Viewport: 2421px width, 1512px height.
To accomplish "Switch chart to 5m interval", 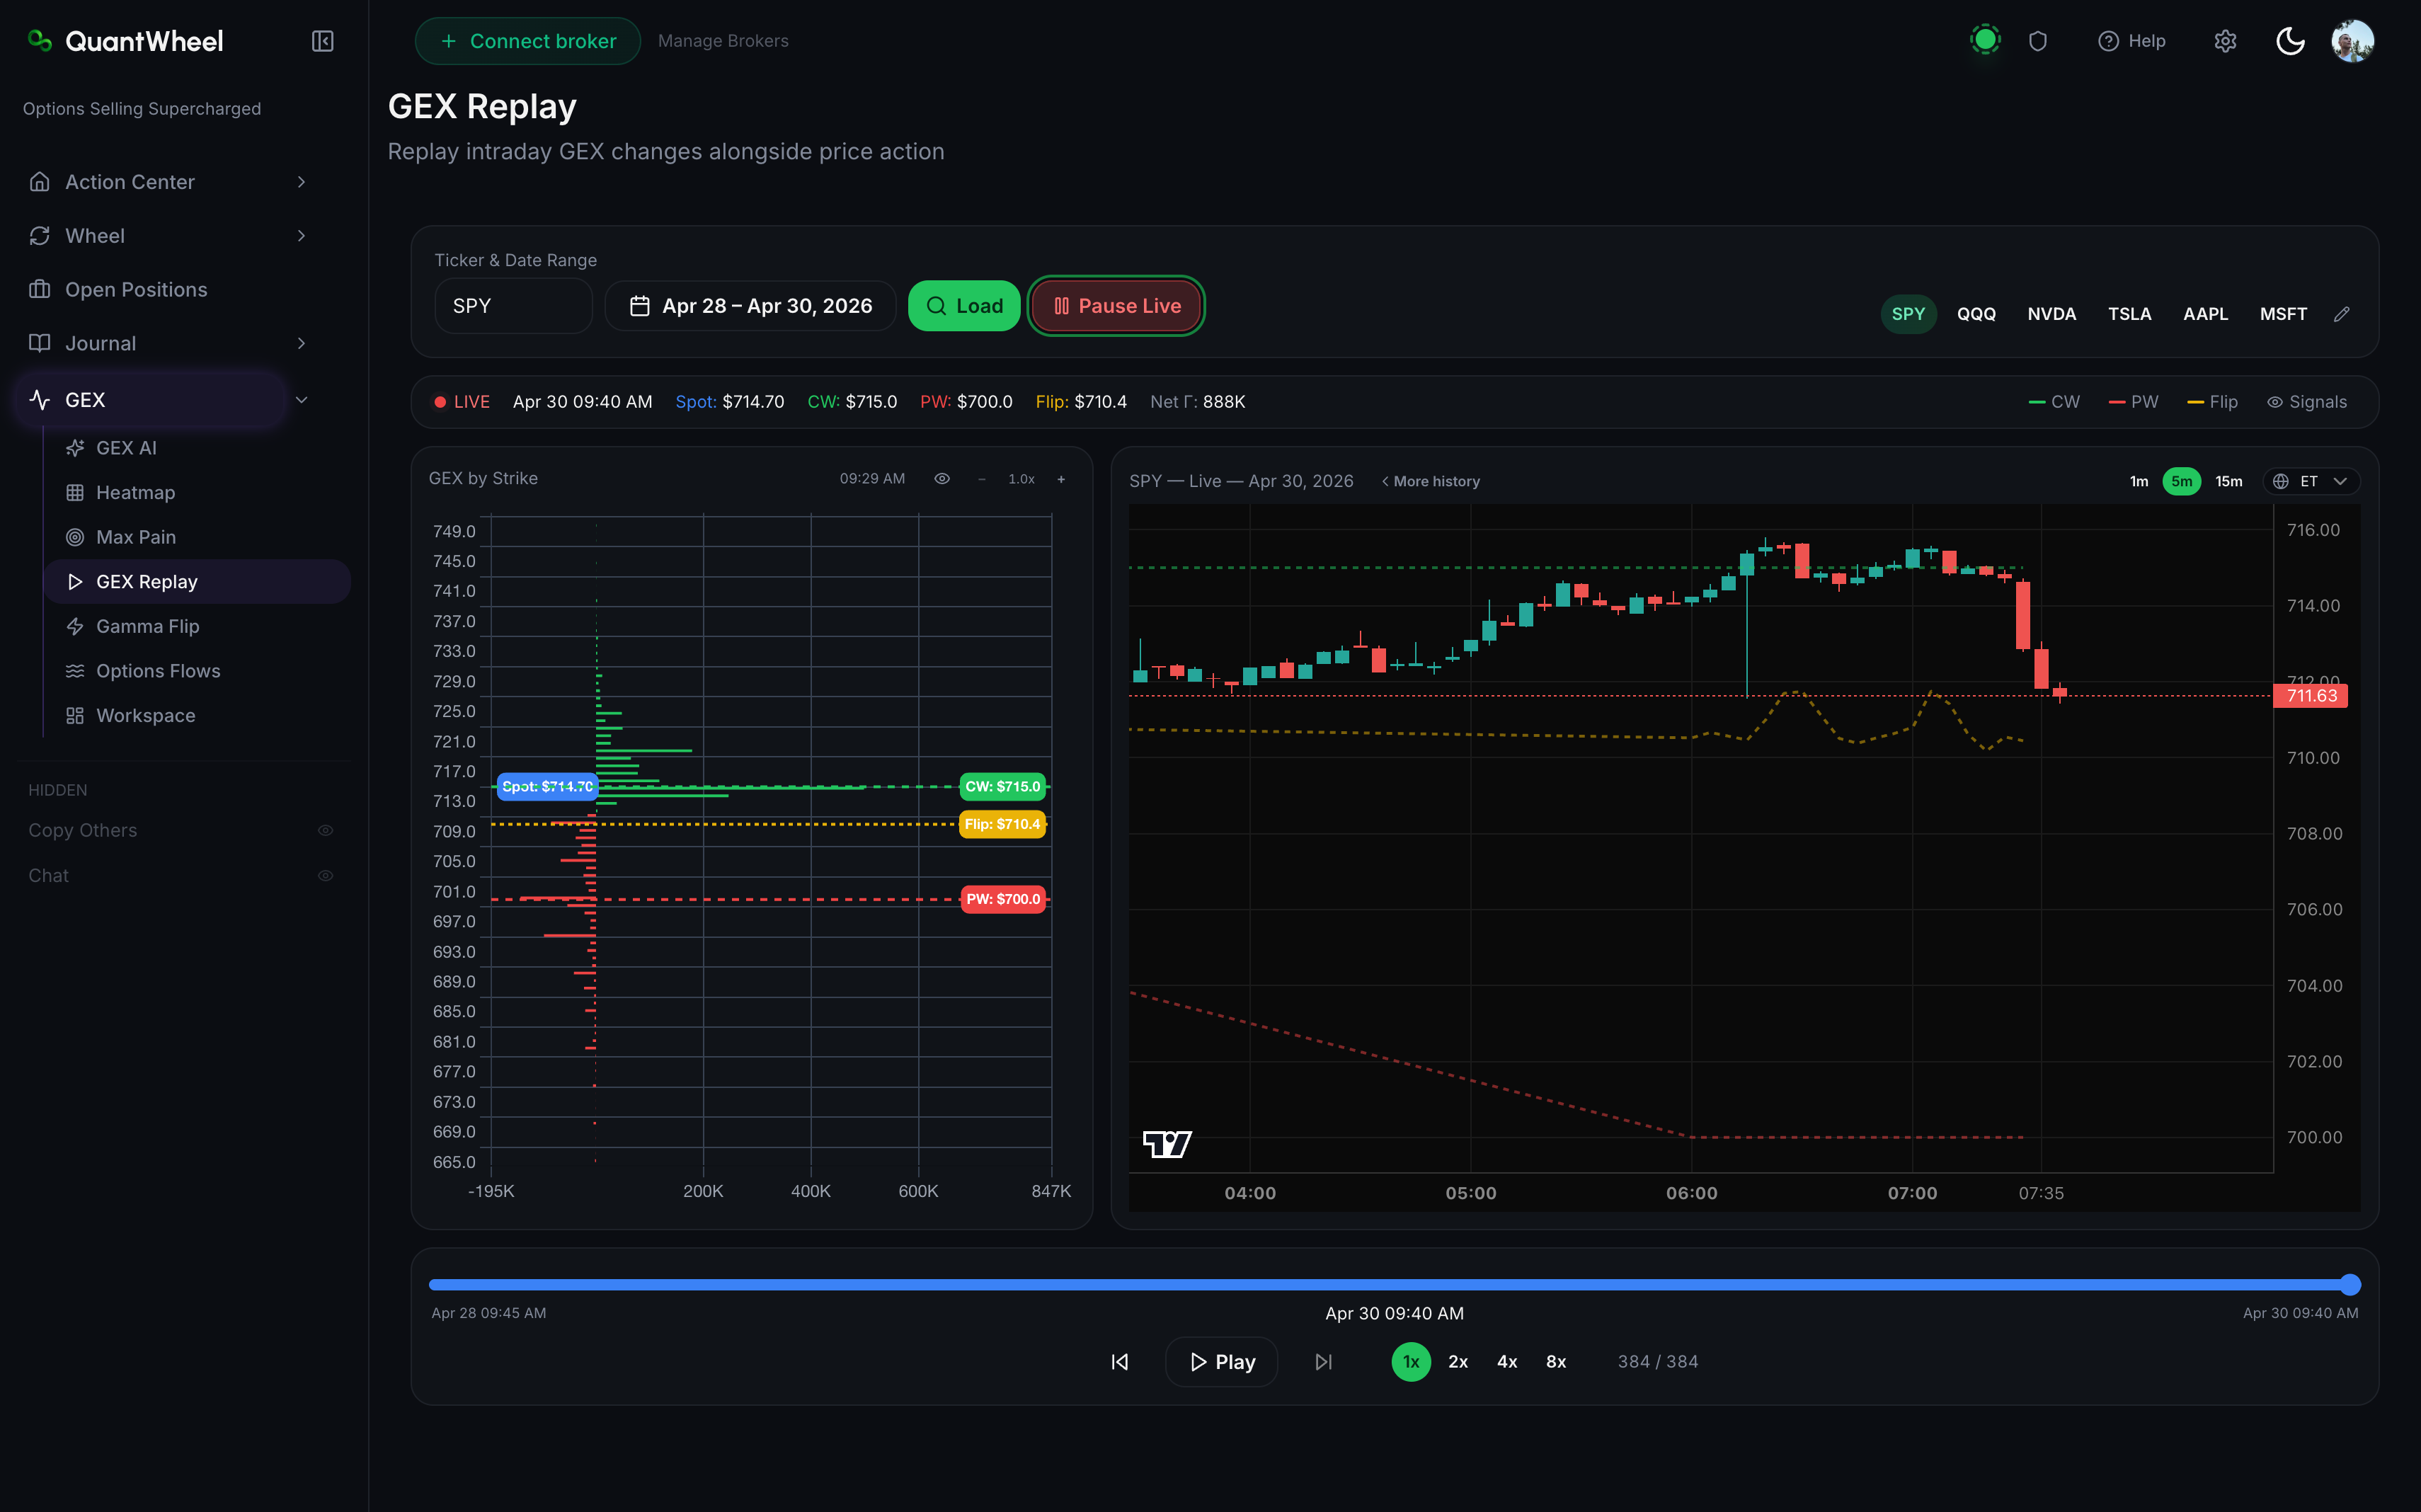I will [2182, 482].
